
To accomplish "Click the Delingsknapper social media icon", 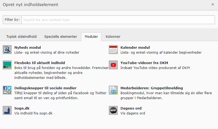I will pos(7,90).
